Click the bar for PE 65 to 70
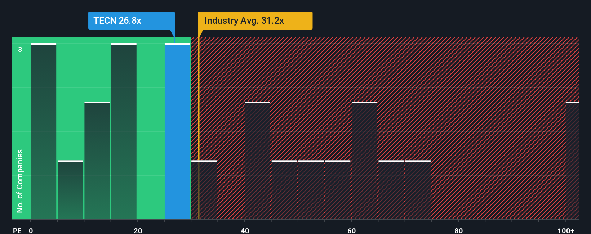Screen dimensions: 591x234 point(391,190)
